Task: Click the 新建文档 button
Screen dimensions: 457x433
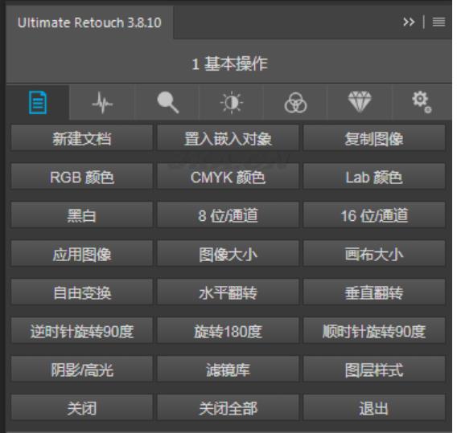Action: click(81, 138)
